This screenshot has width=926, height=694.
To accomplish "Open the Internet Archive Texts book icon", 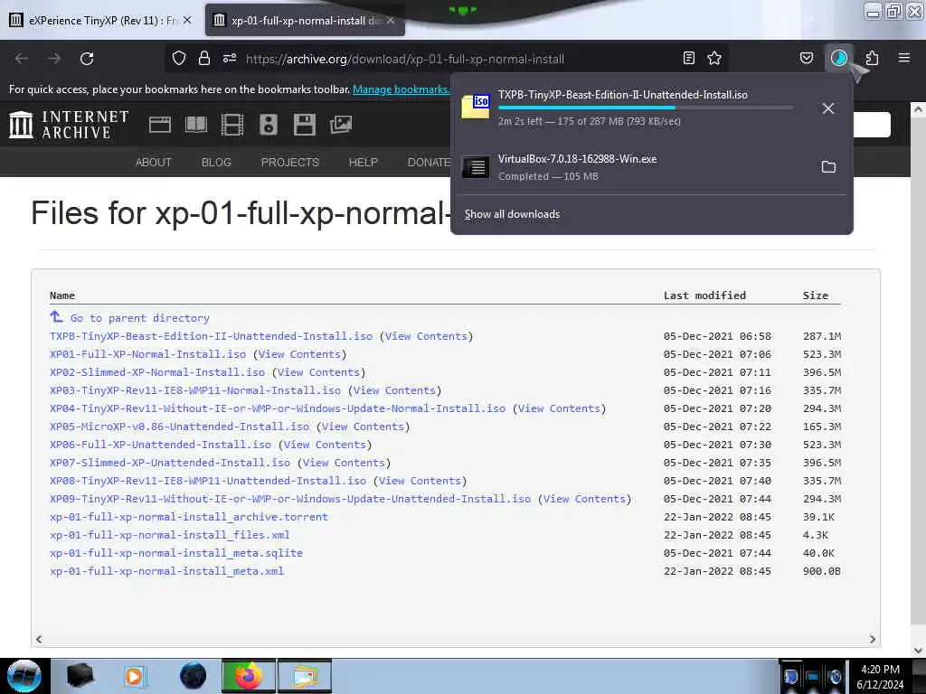I will pos(196,125).
